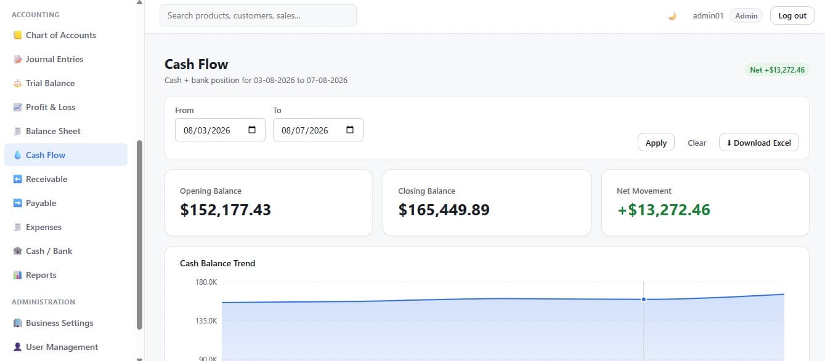Click the Cash Flow page heading

tap(197, 64)
